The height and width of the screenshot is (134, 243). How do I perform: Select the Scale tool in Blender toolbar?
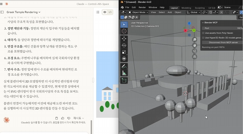[x=124, y=52]
